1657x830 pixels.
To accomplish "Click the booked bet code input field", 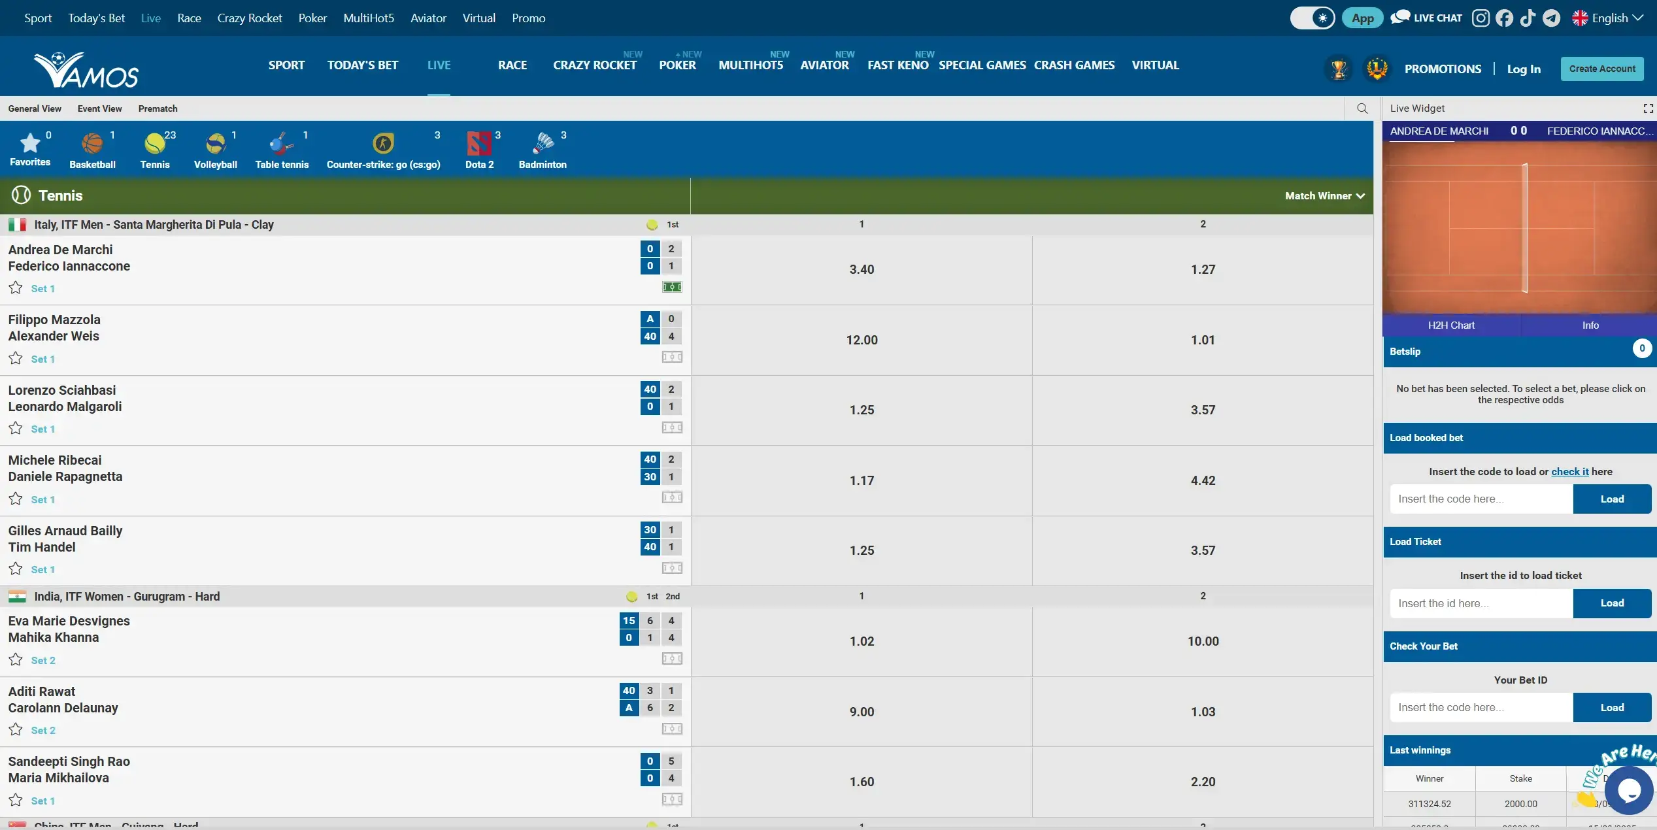I will pyautogui.click(x=1480, y=499).
